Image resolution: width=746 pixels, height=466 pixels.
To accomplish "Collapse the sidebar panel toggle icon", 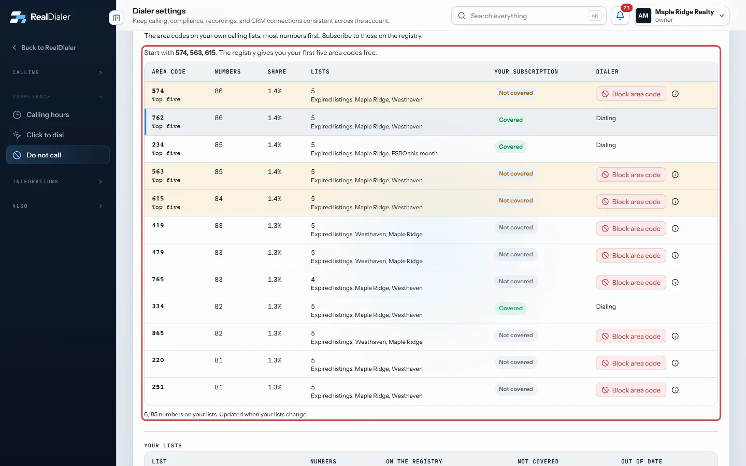I will (x=117, y=18).
